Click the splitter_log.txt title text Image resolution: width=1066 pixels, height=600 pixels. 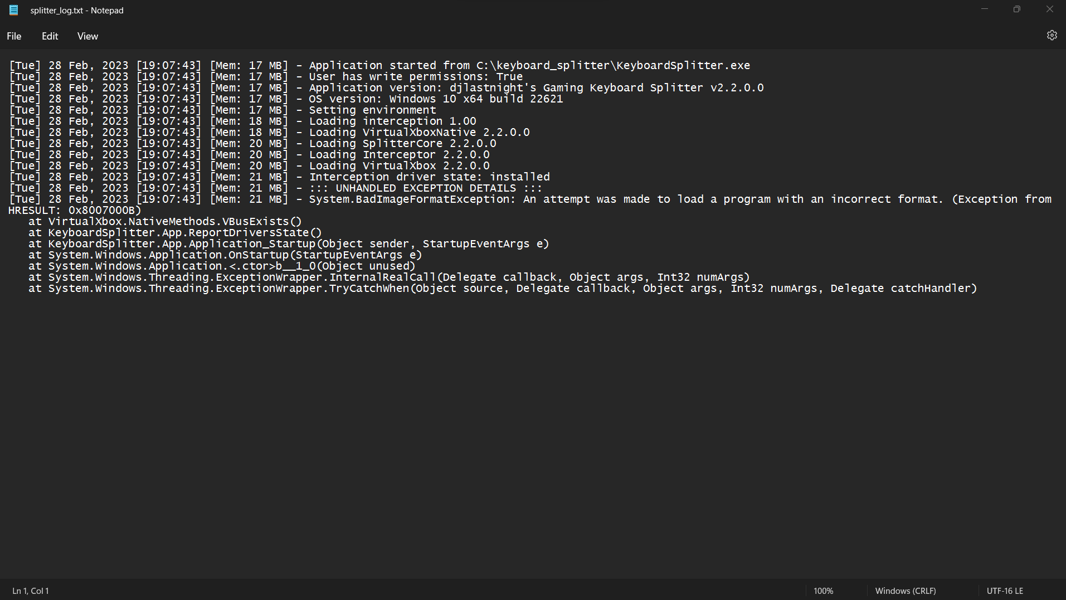coord(77,10)
